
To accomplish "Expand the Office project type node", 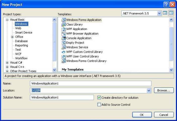I will pos(12,37).
